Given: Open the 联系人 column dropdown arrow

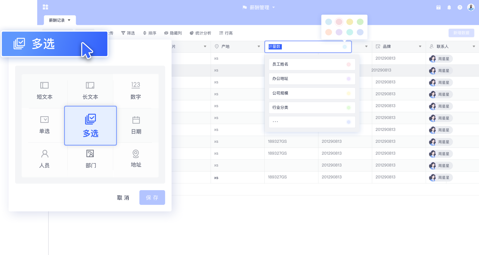Looking at the screenshot, I should [x=474, y=47].
